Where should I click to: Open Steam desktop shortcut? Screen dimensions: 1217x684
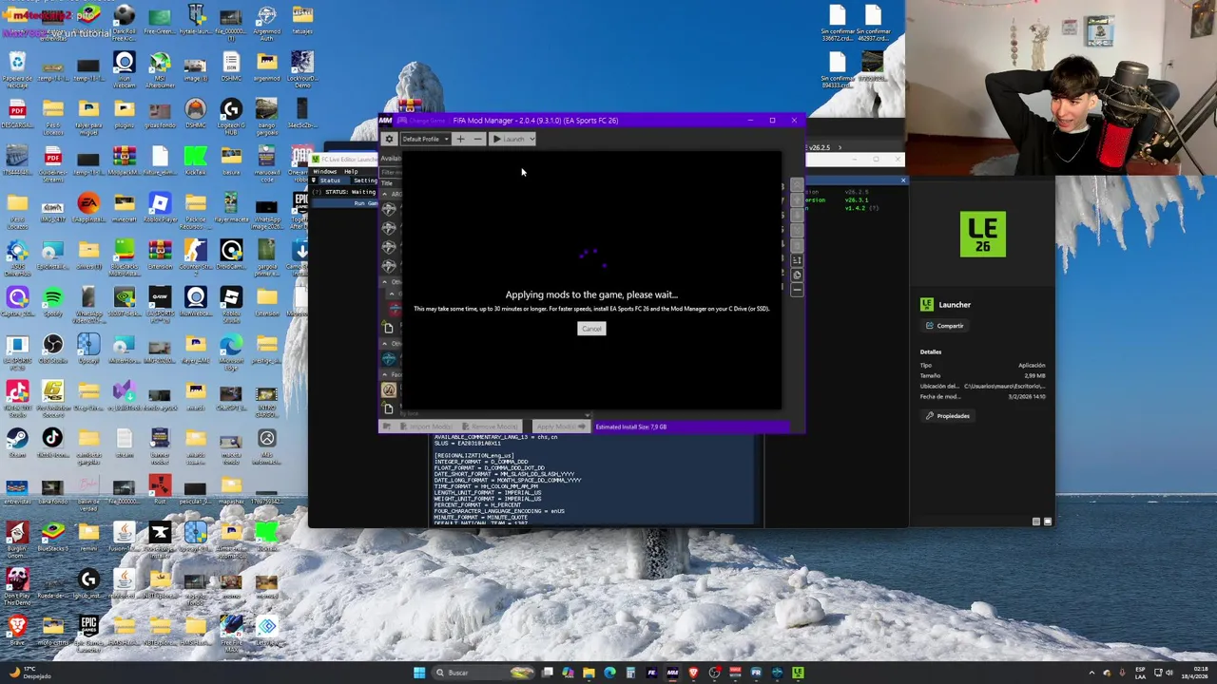click(x=17, y=443)
